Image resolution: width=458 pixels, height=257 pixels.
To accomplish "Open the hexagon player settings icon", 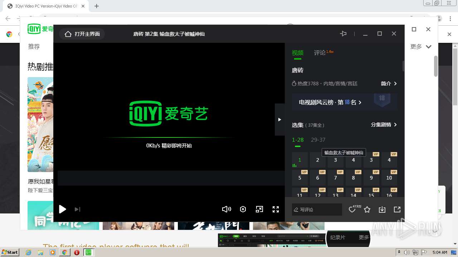I will [x=243, y=209].
